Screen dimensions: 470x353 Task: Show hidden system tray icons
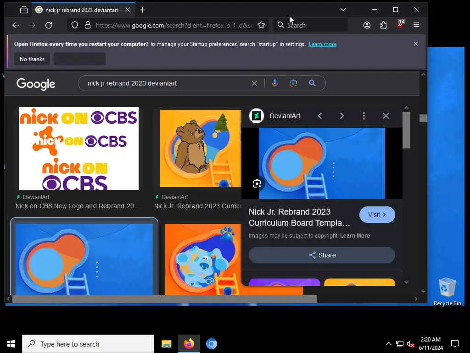click(388, 344)
